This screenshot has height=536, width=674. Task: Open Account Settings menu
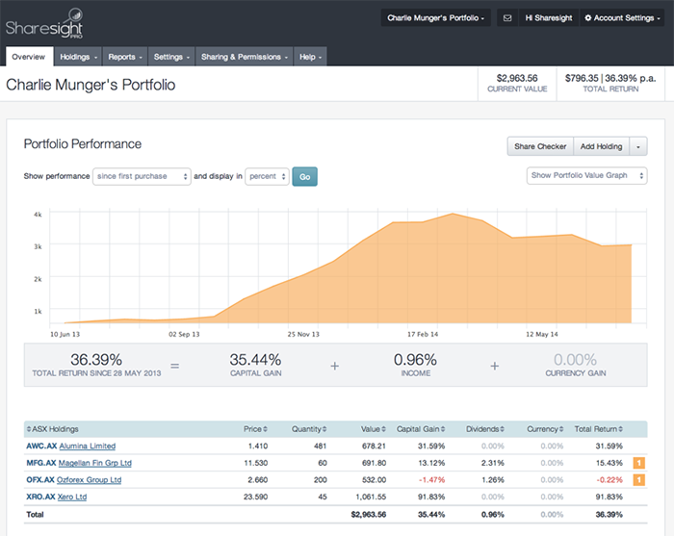[622, 18]
